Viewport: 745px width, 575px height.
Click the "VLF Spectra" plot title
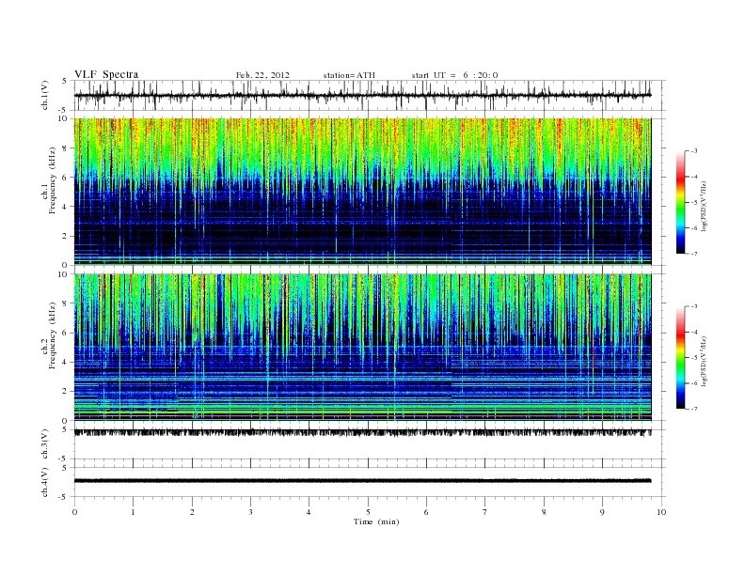tap(106, 74)
